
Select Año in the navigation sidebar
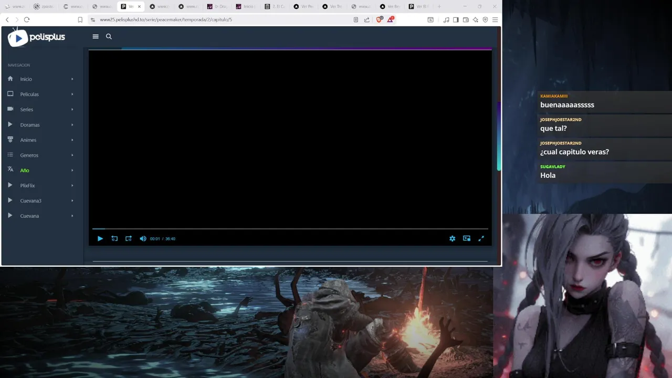pos(25,170)
